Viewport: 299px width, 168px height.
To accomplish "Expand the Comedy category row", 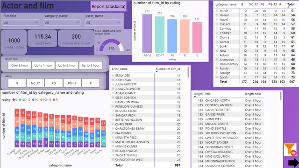I will [x=217, y=28].
